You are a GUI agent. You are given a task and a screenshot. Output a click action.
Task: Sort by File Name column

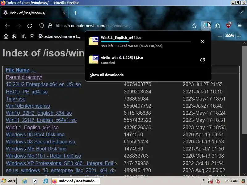click(x=18, y=70)
